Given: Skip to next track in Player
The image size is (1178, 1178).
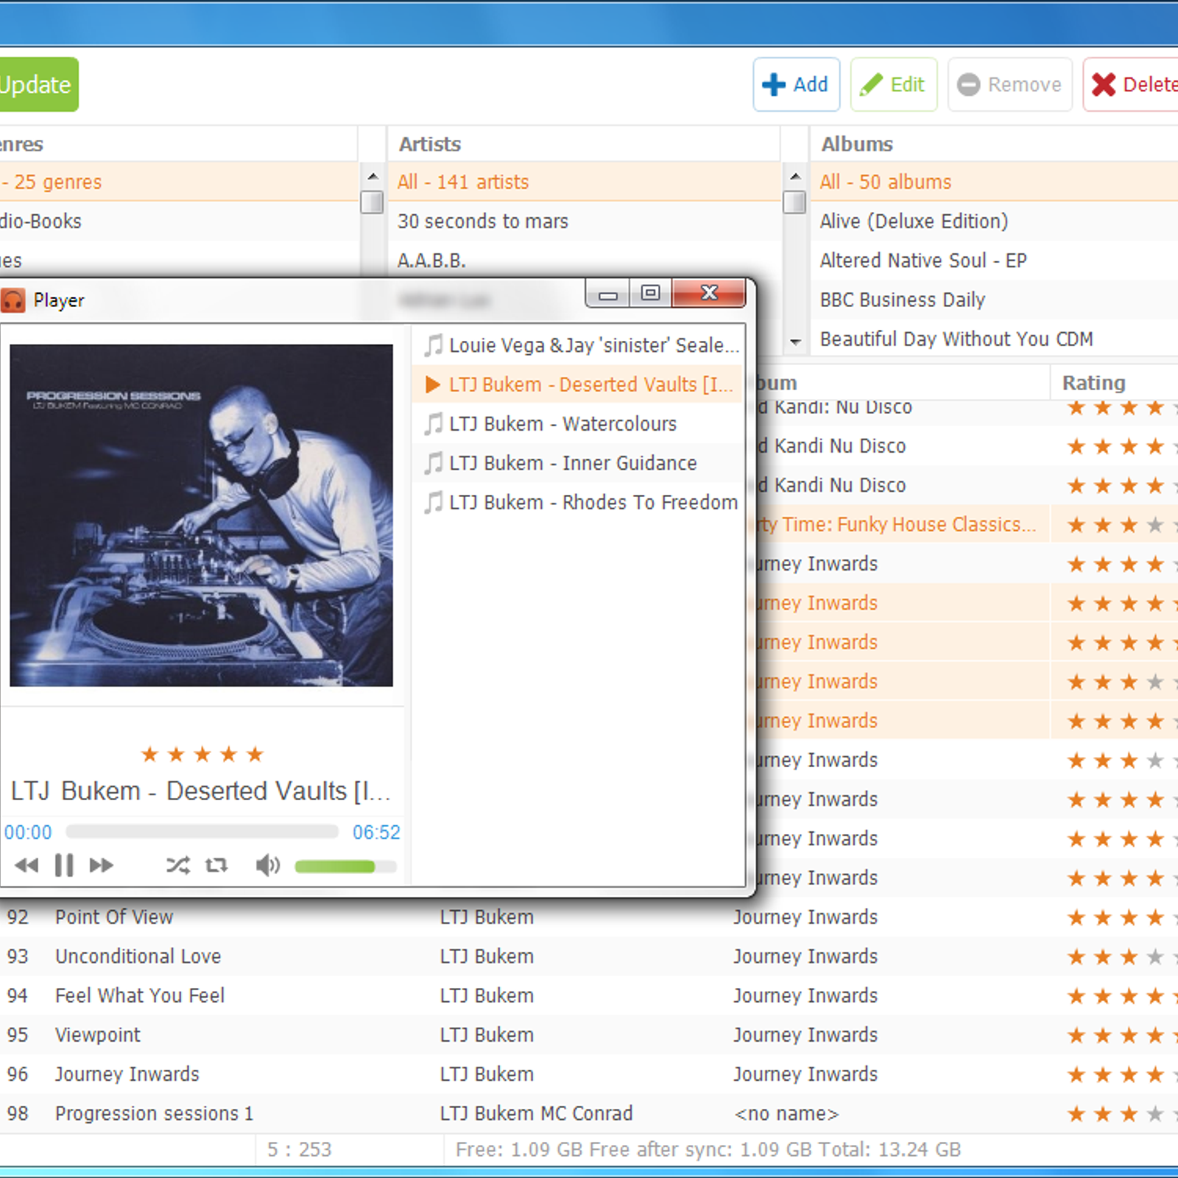Looking at the screenshot, I should (102, 865).
